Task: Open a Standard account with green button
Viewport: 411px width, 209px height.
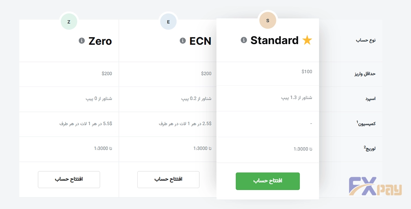Action: pyautogui.click(x=267, y=181)
